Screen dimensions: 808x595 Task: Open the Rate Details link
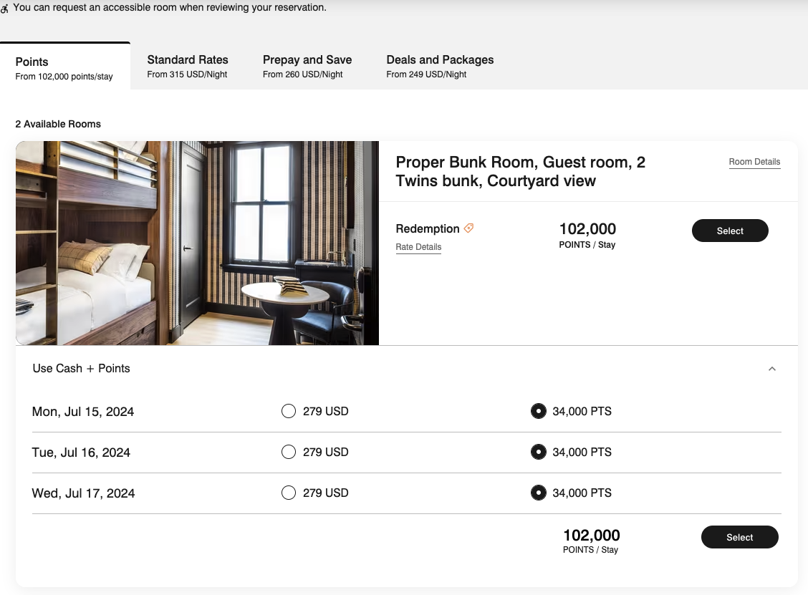(418, 247)
